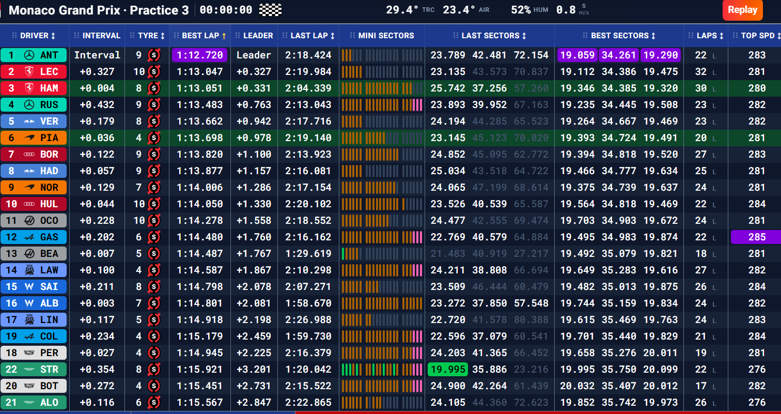Screen dimensions: 781x414
Task: Click the BEST LAP column drag handle
Action: (x=176, y=36)
